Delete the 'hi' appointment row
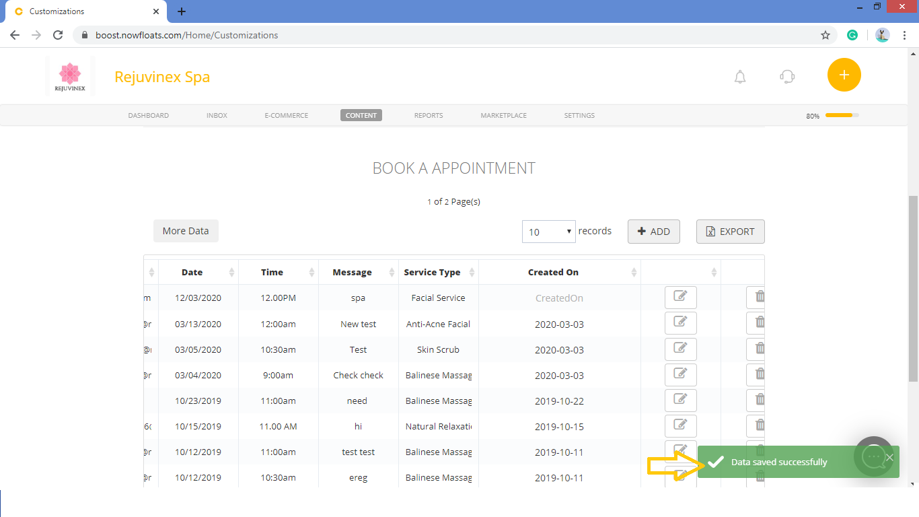 tap(756, 425)
